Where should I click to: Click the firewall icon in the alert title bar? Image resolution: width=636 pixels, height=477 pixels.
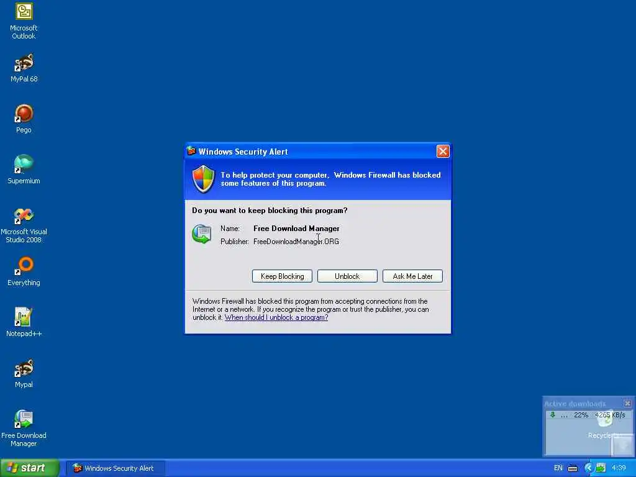click(191, 152)
